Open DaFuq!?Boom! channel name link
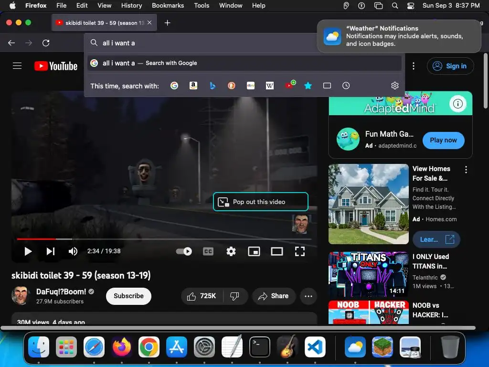Screen dimensions: 489x367 (61, 291)
